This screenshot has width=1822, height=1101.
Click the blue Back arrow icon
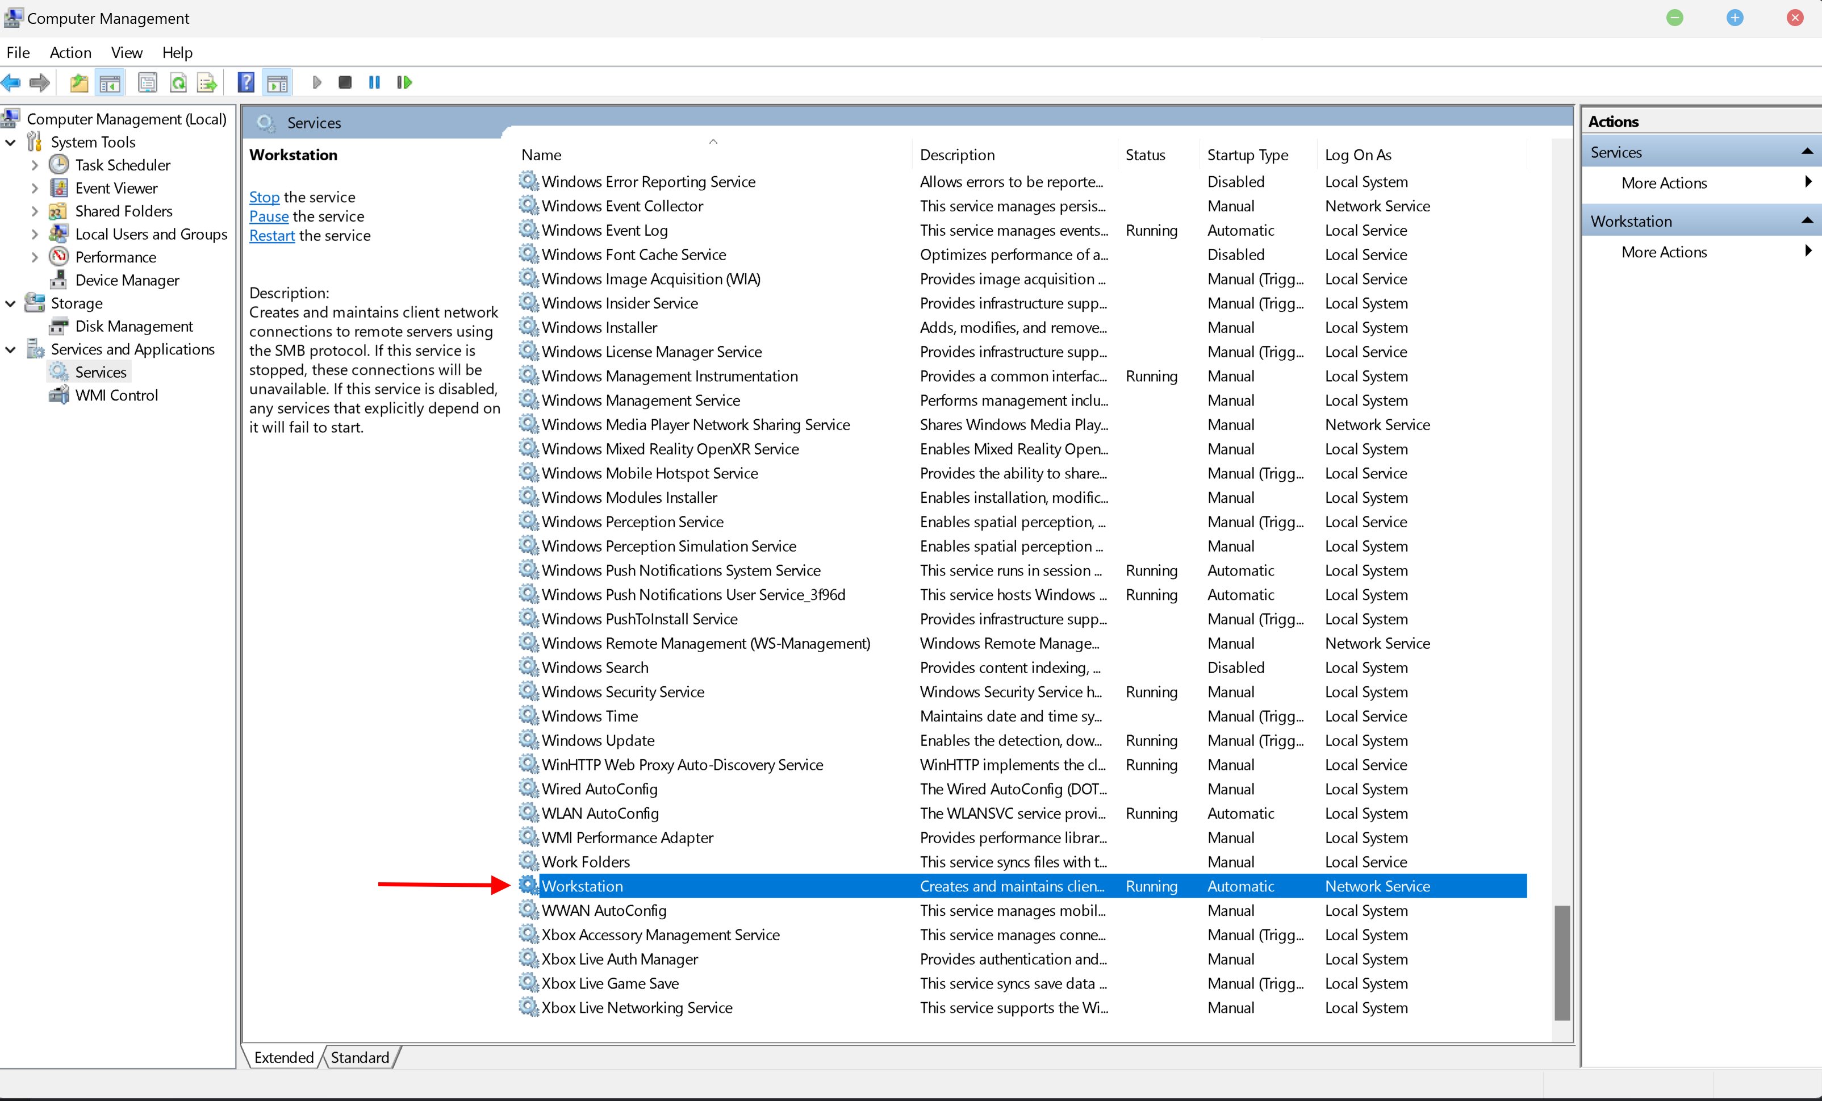pos(11,82)
